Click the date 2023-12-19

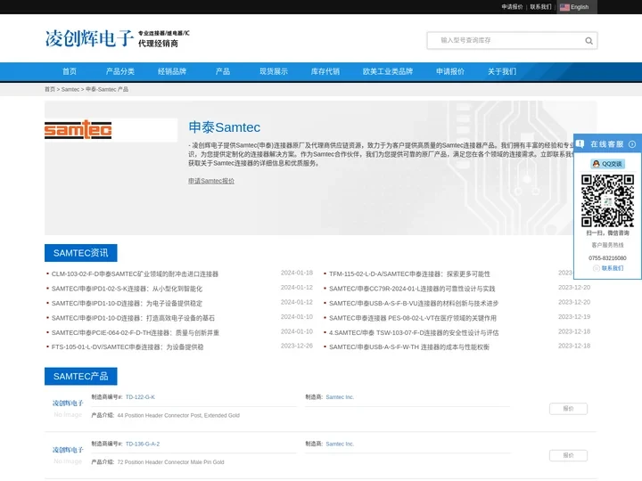coord(574,317)
